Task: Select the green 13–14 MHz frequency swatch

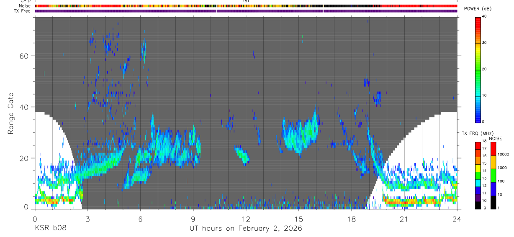Action: pos(478,176)
